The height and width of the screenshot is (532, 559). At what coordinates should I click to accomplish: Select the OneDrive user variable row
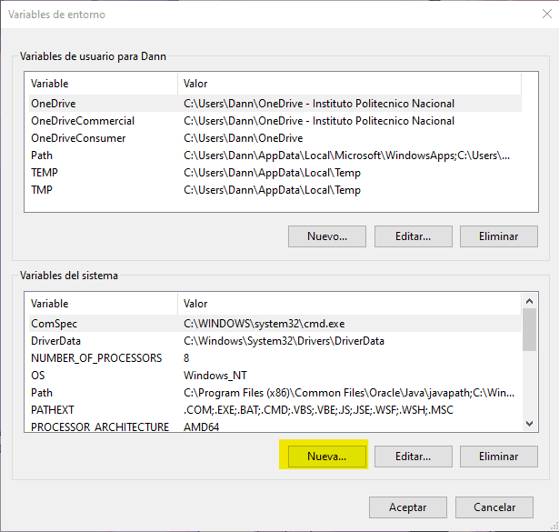pyautogui.click(x=275, y=104)
